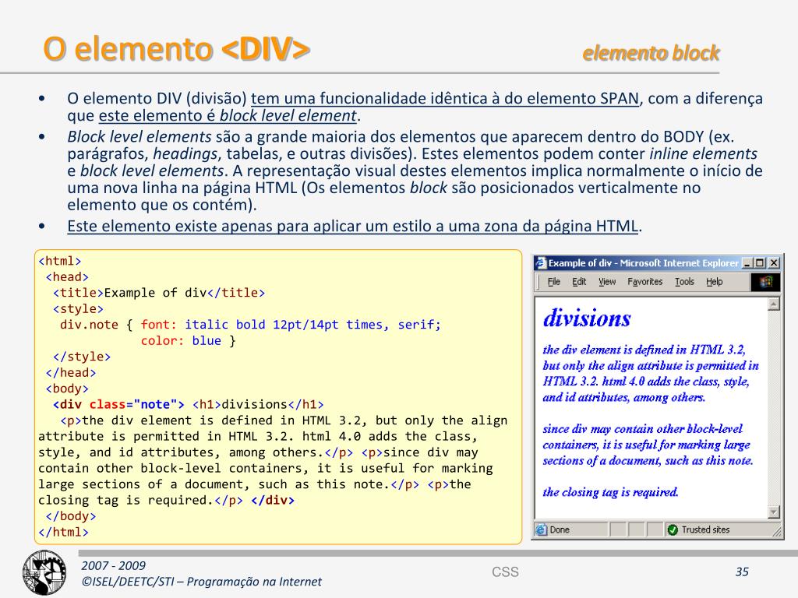Click the IE page icon in title bar
Screen dimensions: 798x598
click(541, 263)
